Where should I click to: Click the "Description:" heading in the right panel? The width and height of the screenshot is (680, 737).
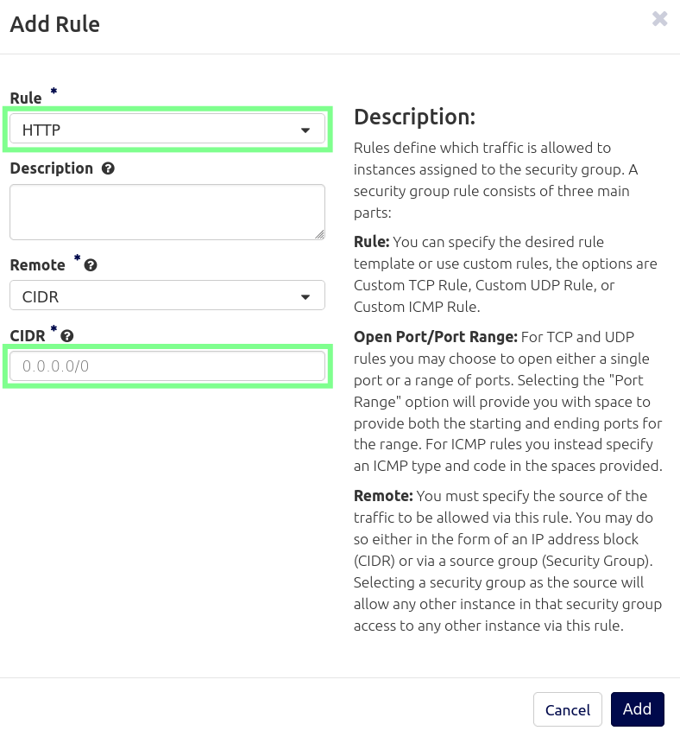point(414,118)
